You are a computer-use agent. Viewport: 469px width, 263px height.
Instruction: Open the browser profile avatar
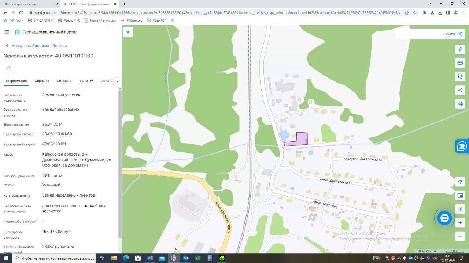pyautogui.click(x=456, y=12)
